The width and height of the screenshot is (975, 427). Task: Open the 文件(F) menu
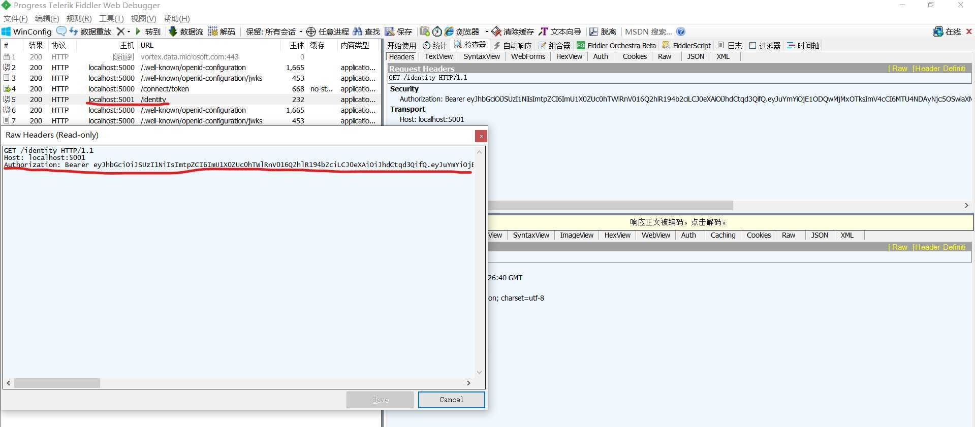click(x=16, y=18)
